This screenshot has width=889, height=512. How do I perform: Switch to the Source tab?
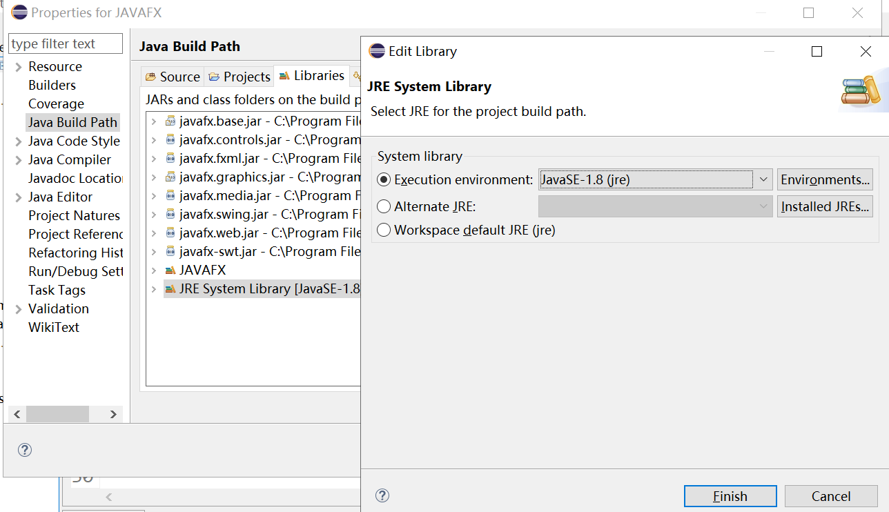click(x=172, y=76)
